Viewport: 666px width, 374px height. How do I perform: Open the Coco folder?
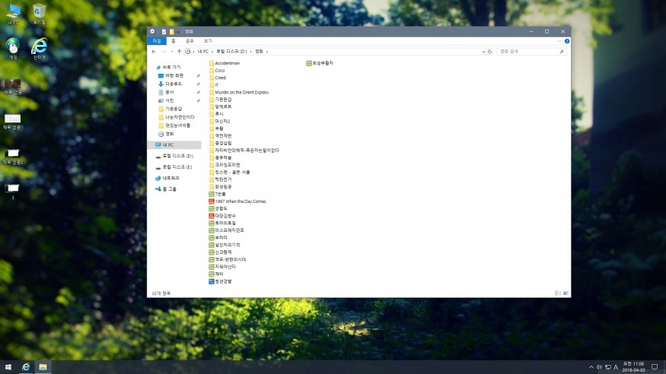(219, 71)
